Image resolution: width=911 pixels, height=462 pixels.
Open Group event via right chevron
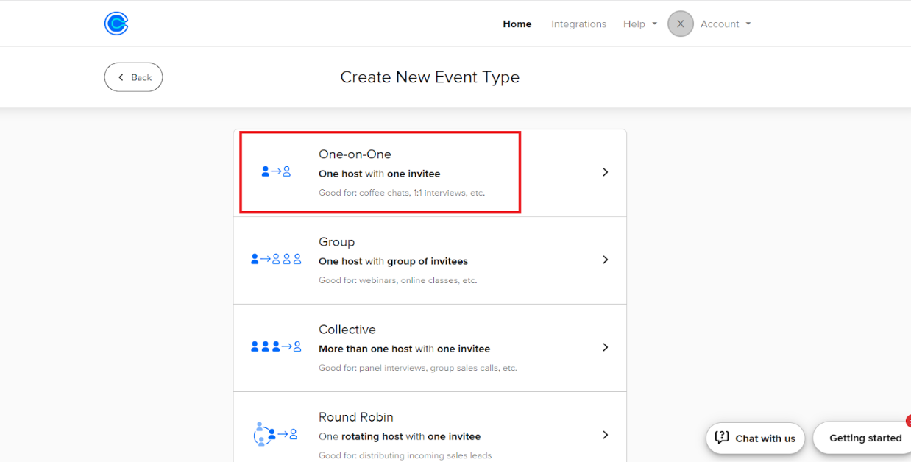605,260
